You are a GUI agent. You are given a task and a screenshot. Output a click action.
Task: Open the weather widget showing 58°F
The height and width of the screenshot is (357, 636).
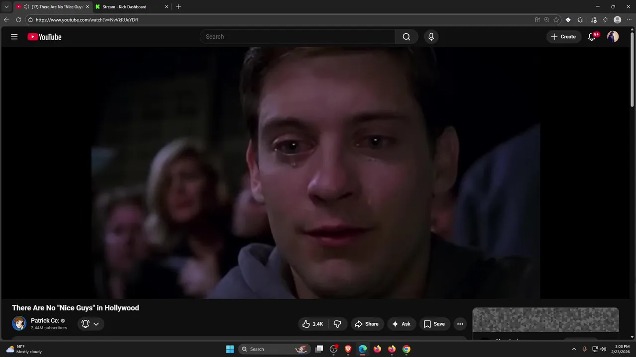point(24,349)
